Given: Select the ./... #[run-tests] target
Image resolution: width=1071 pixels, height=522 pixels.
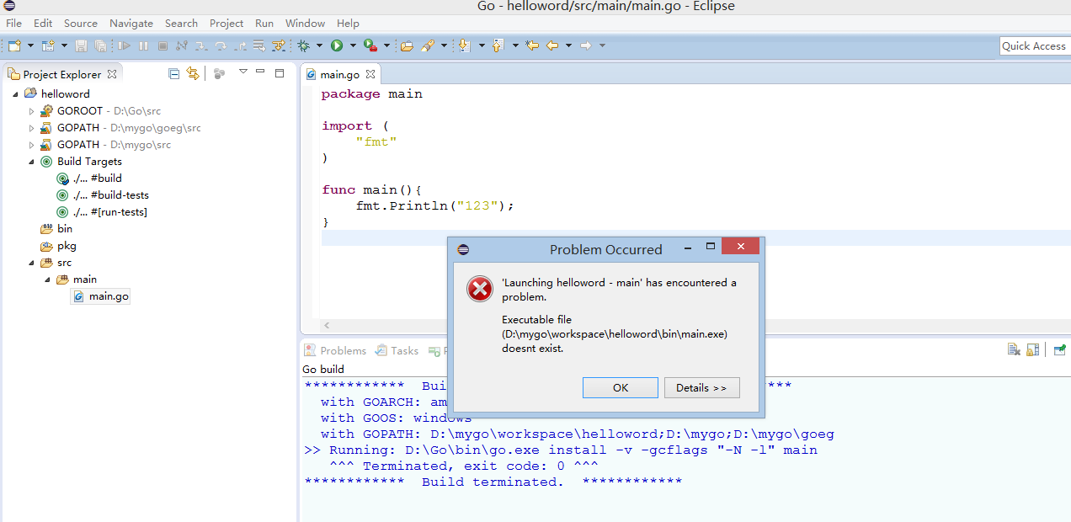Looking at the screenshot, I should pos(102,211).
